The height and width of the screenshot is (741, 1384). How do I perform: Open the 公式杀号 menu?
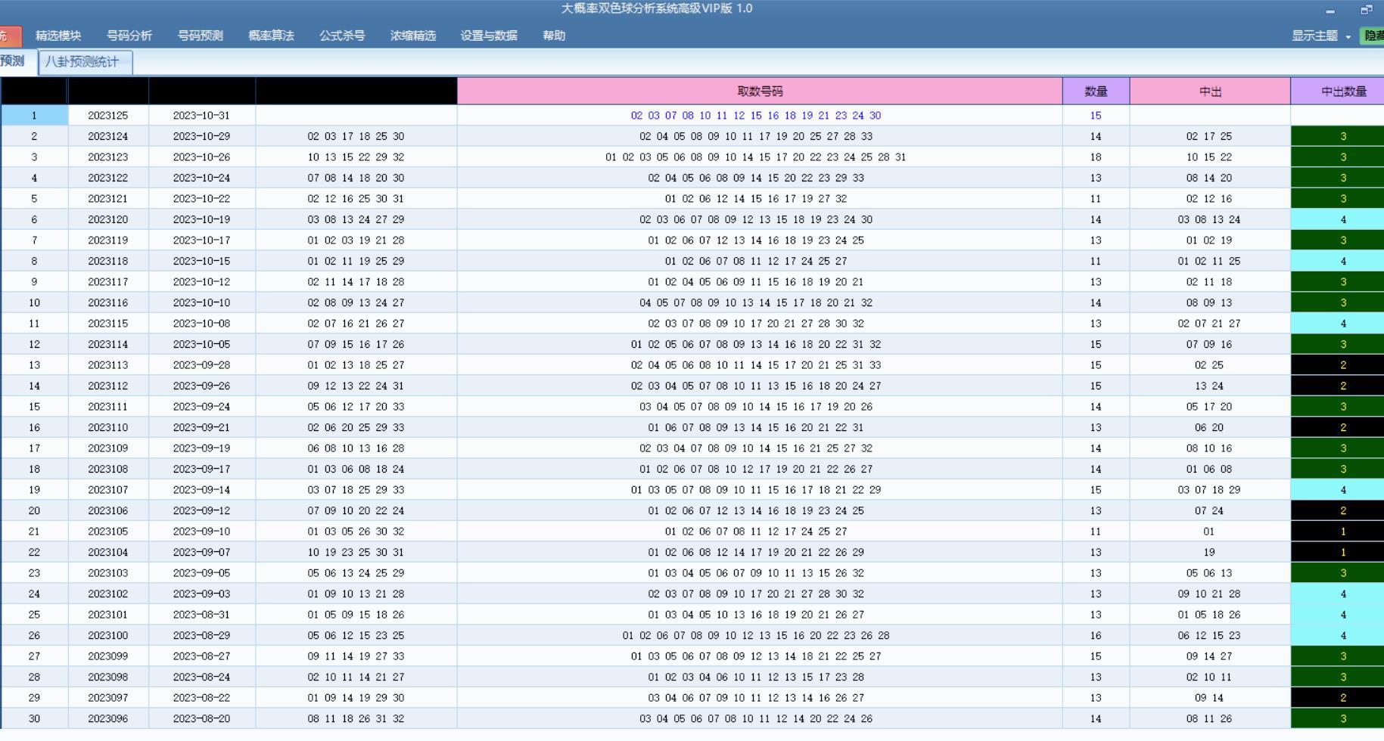tap(342, 36)
